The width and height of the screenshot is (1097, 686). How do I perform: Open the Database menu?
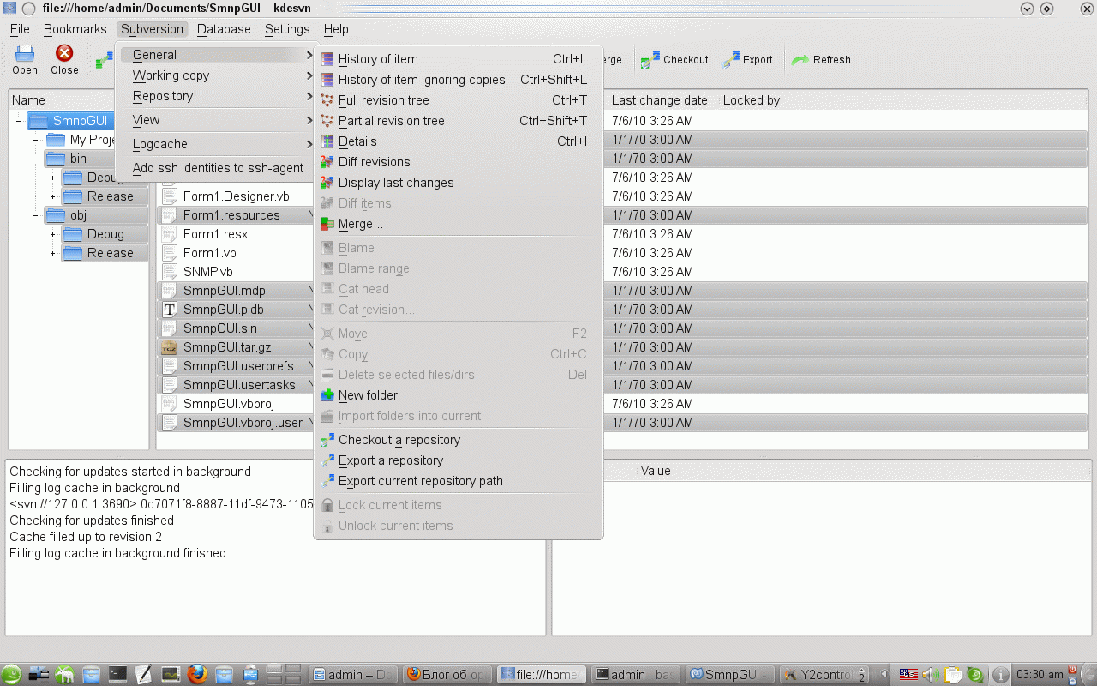pos(224,29)
